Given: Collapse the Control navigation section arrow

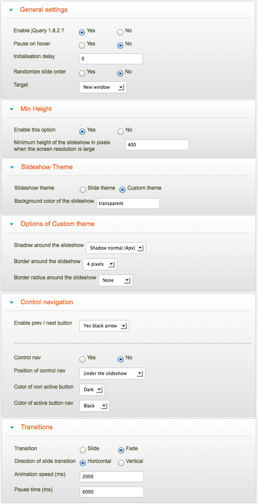Looking at the screenshot, I should [12, 302].
